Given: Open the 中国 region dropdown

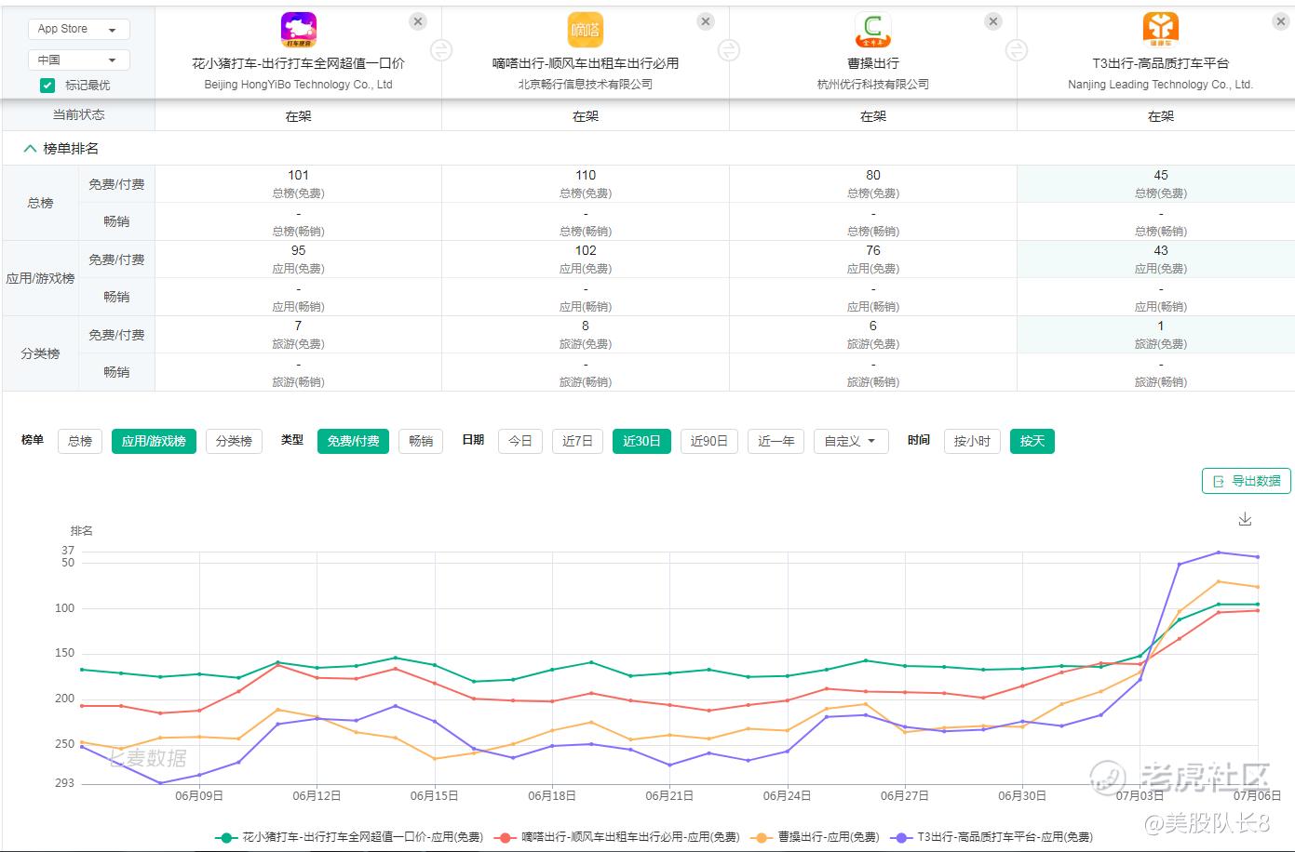Looking at the screenshot, I should point(78,60).
